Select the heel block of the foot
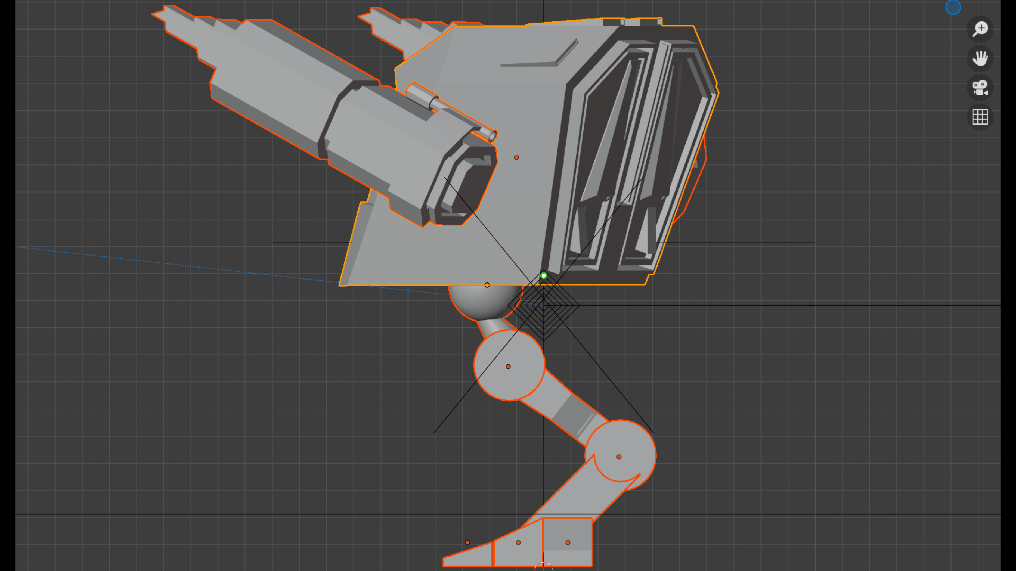Viewport: 1016px width, 571px height. (x=568, y=542)
